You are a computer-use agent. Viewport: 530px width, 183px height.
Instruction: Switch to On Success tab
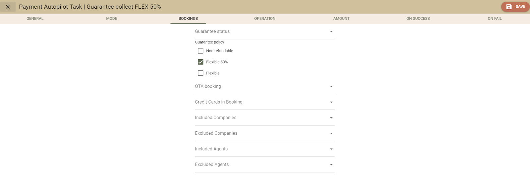click(418, 19)
